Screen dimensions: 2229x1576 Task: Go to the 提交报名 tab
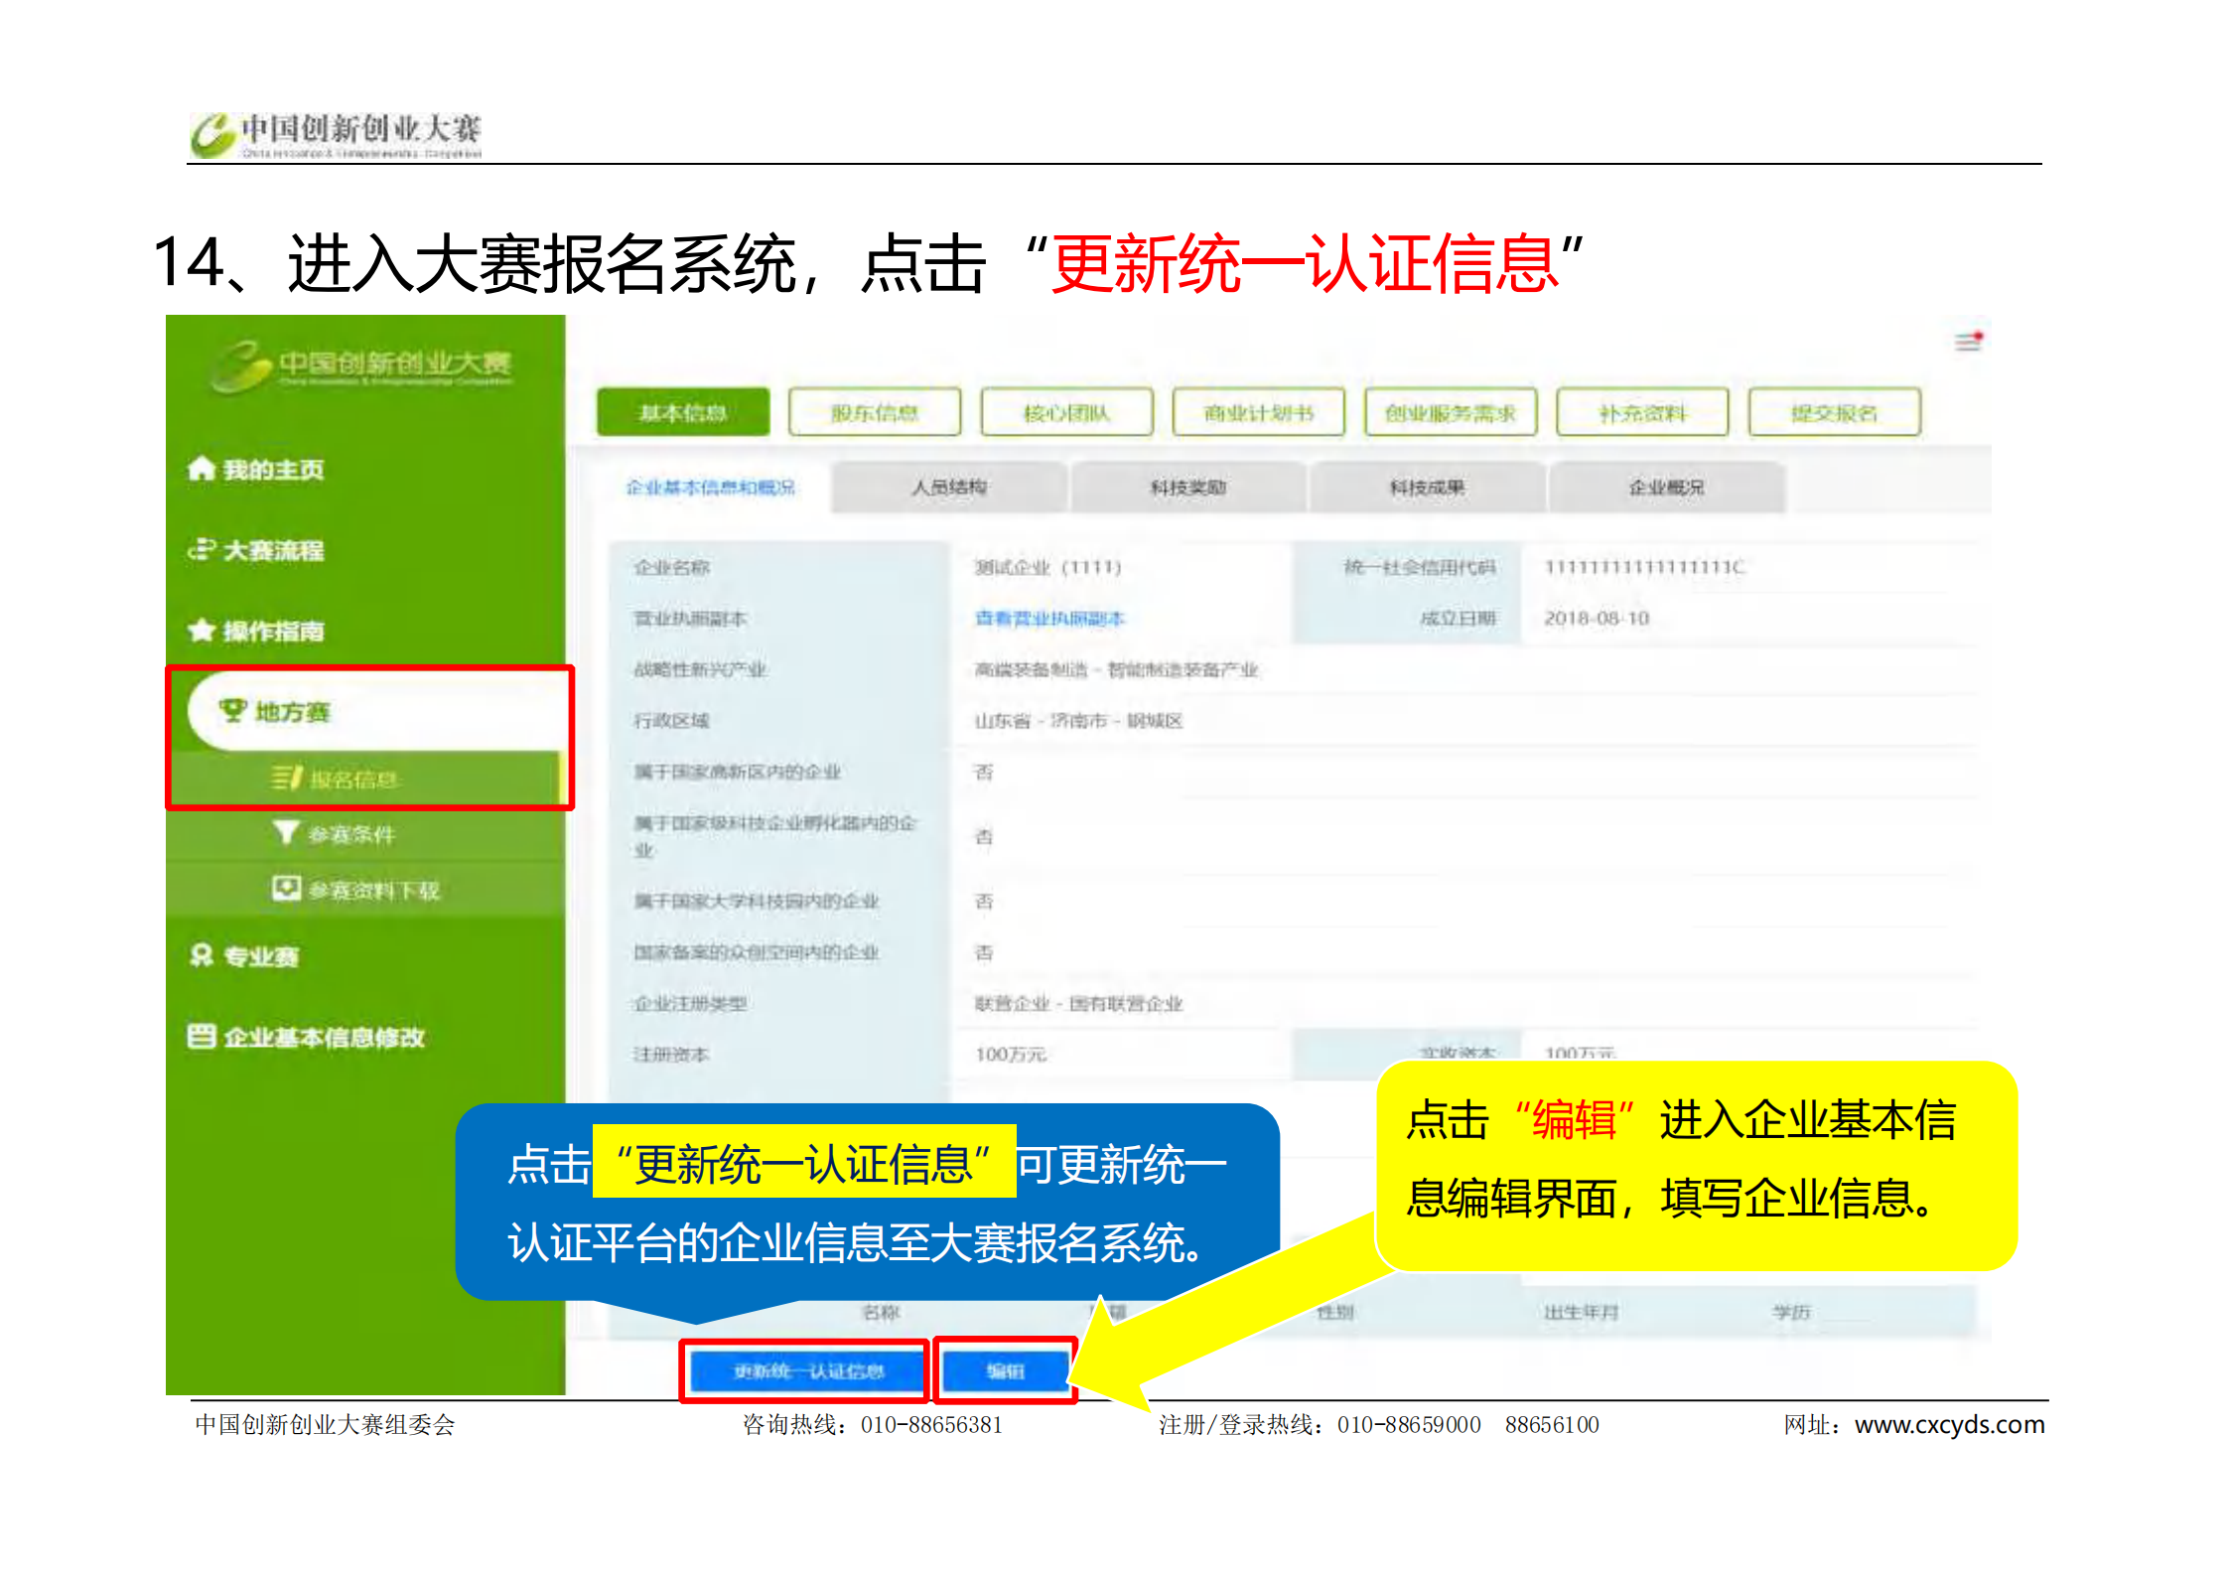[1834, 412]
